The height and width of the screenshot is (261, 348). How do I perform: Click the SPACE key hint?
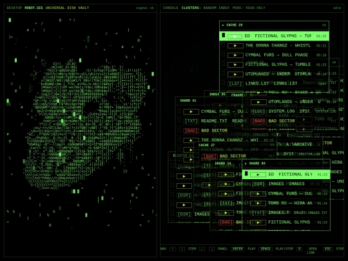(x=266, y=249)
